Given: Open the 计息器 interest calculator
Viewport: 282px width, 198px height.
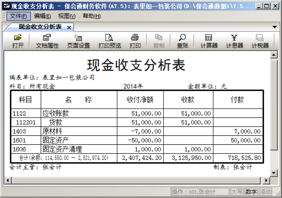Looking at the screenshot, I should [x=234, y=41].
